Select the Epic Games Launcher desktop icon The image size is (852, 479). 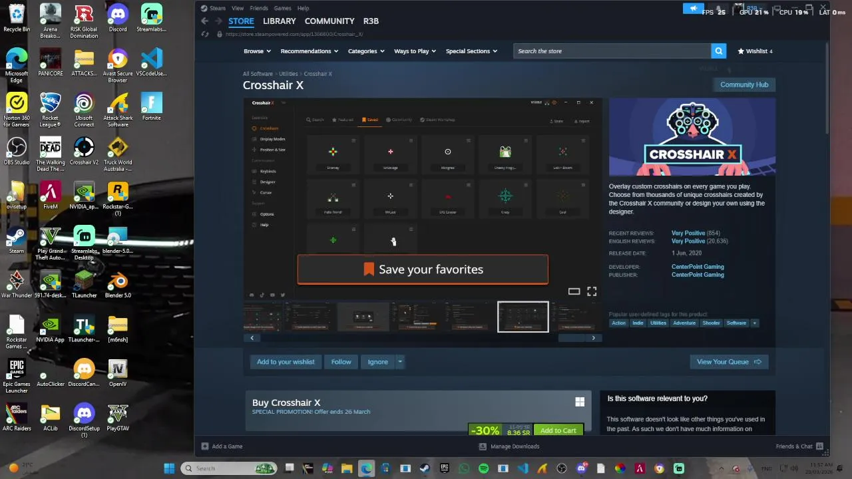[17, 376]
